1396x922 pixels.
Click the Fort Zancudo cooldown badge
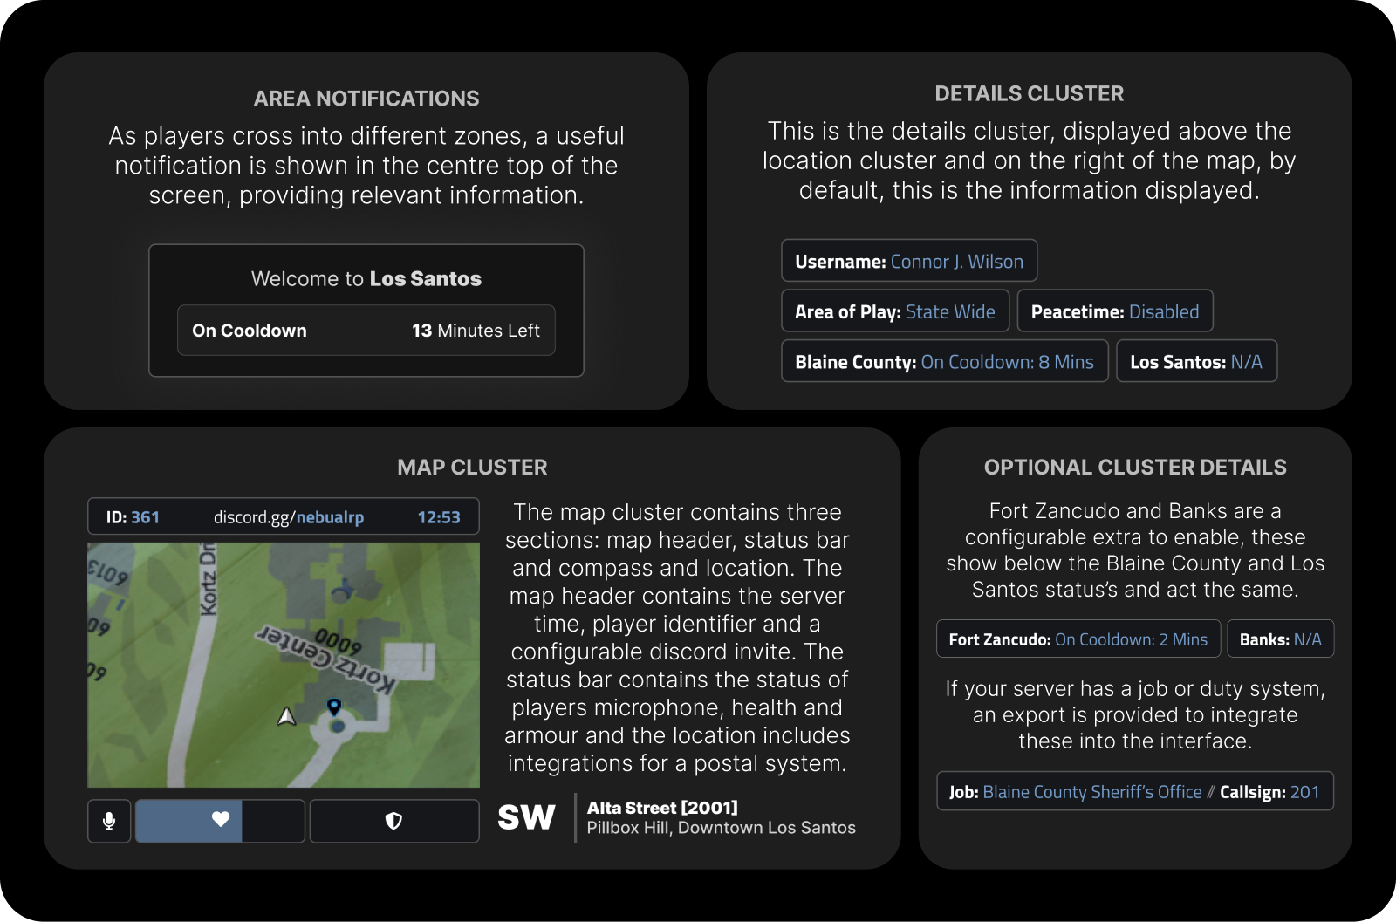tap(1078, 639)
